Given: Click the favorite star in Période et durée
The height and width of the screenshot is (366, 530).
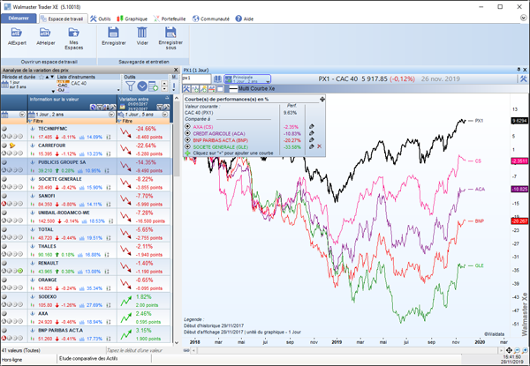Looking at the screenshot, I should pyautogui.click(x=42, y=77).
